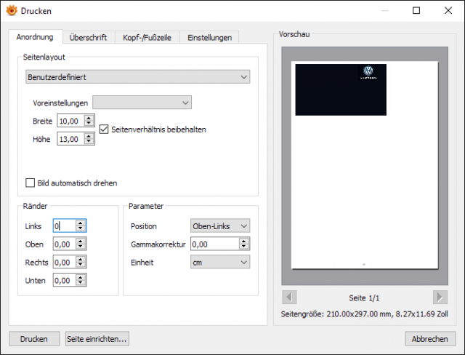Open the Voreinstellungen dropdown

tap(142, 103)
